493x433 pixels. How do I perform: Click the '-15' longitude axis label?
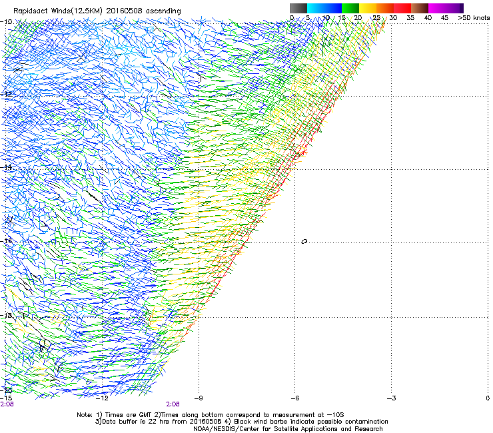(x=7, y=398)
